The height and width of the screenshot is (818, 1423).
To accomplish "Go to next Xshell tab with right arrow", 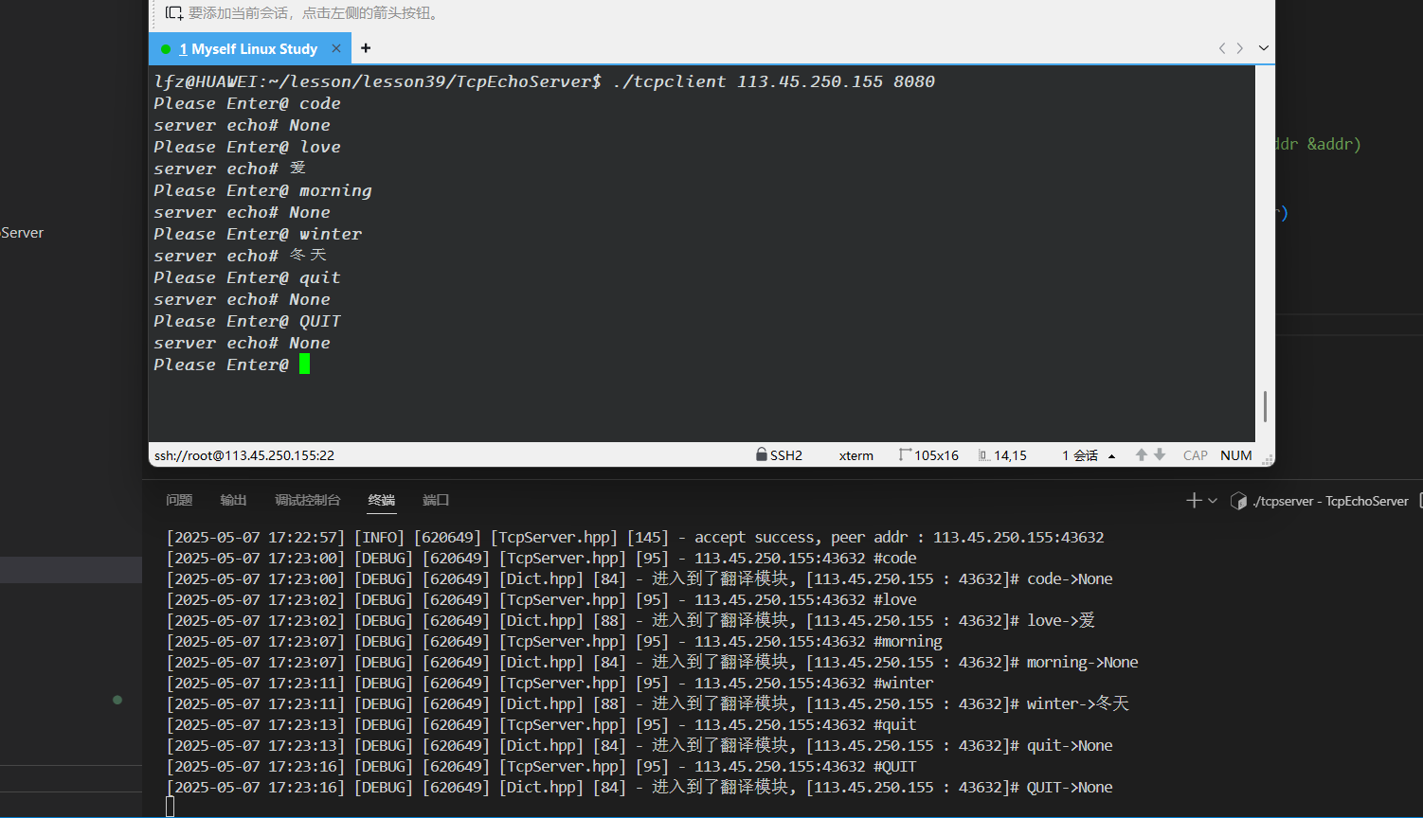I will pos(1239,48).
